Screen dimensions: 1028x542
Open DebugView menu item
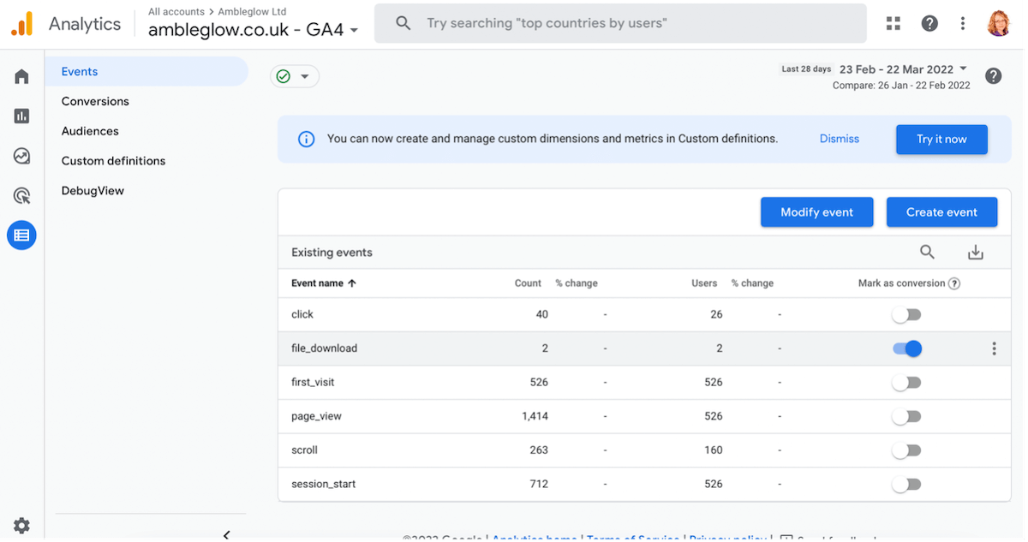coord(93,191)
